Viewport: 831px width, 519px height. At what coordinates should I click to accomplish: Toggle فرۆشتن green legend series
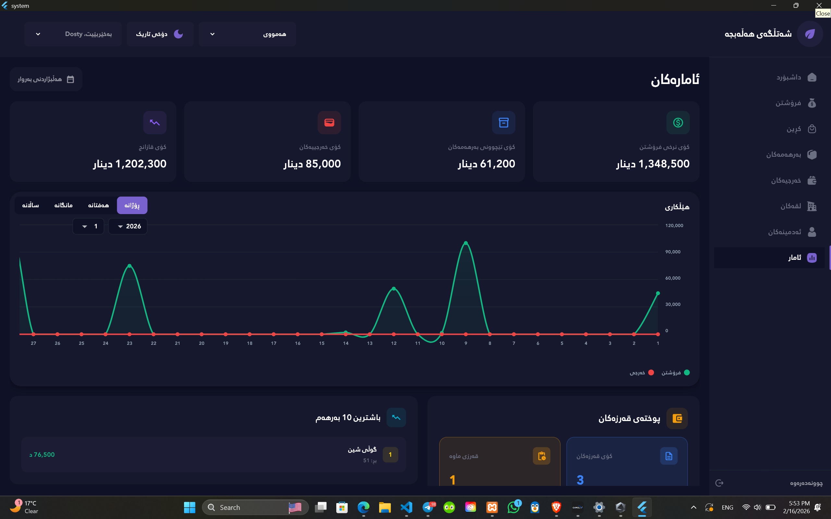[x=687, y=372]
